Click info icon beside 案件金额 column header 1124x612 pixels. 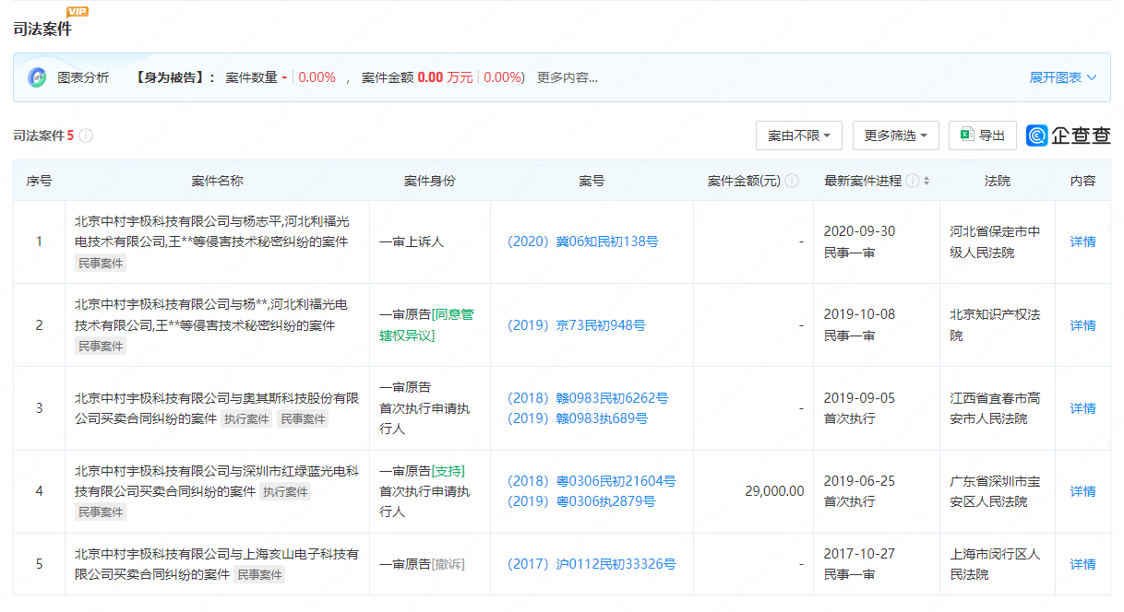point(792,181)
